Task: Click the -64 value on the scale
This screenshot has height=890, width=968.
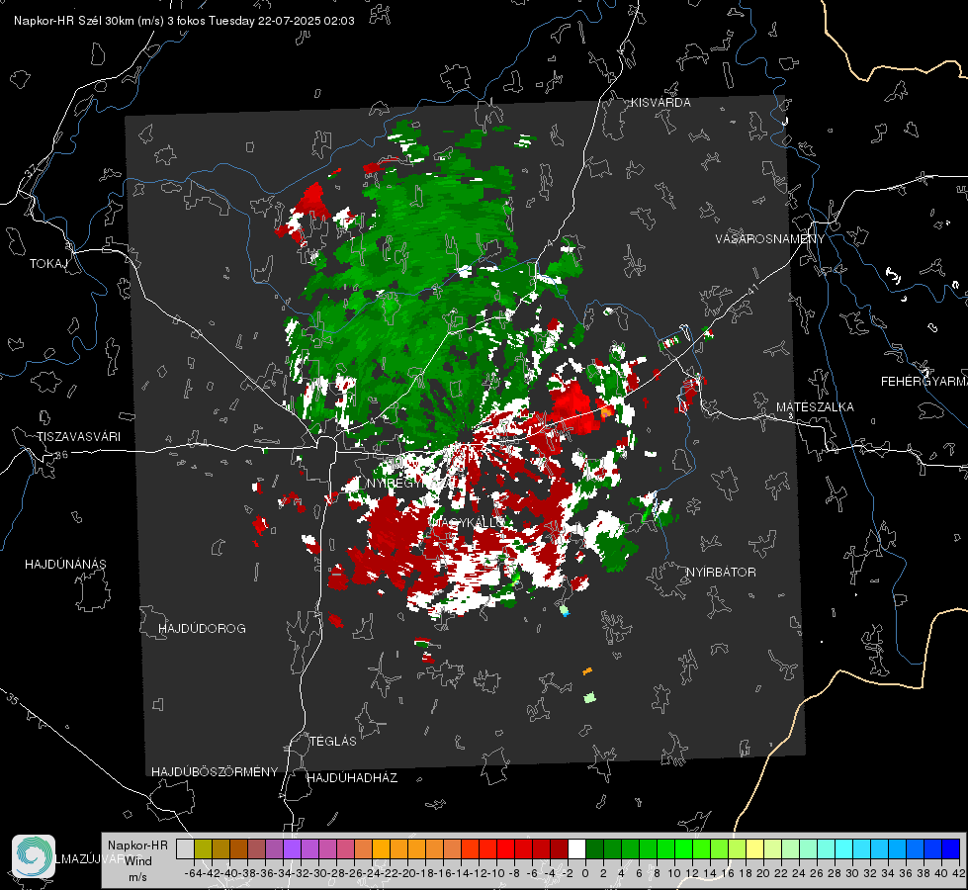Action: point(194,873)
